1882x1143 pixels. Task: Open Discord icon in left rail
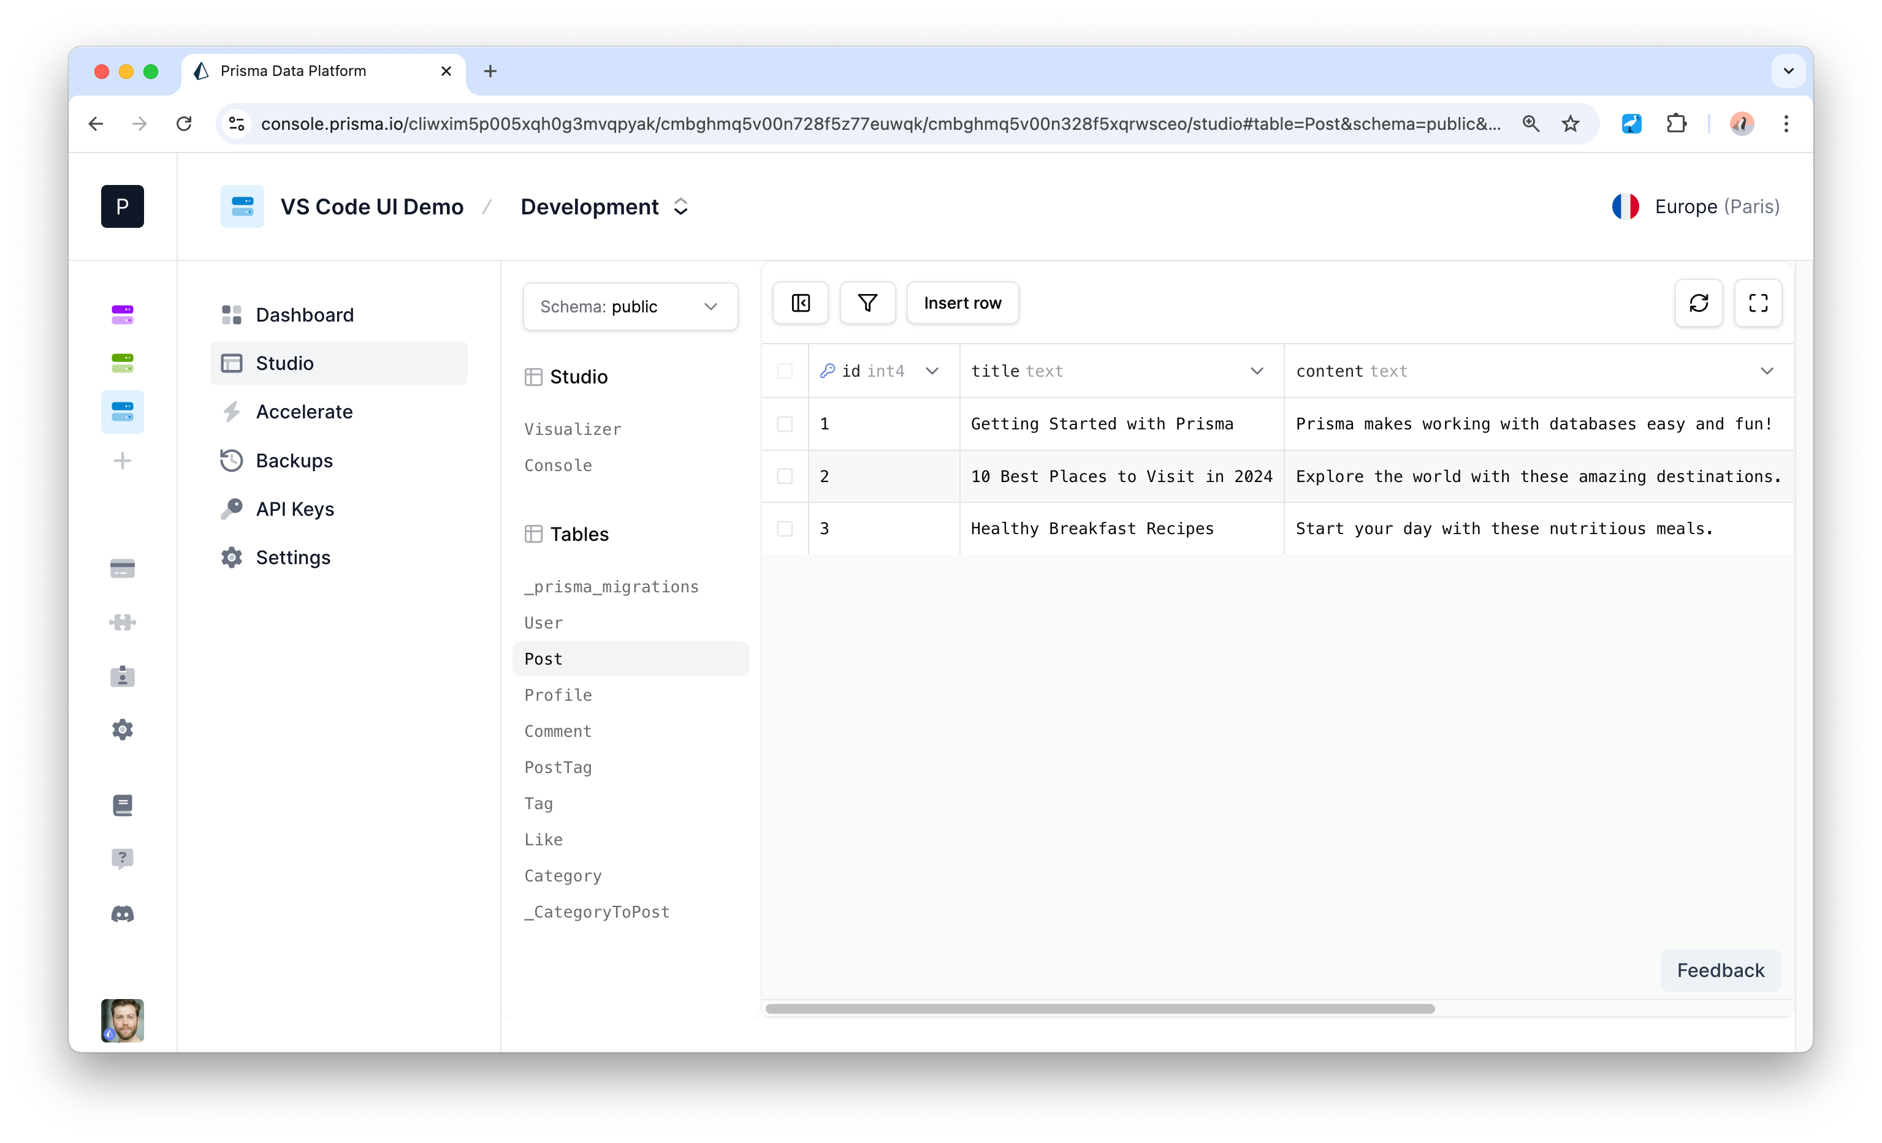[122, 913]
